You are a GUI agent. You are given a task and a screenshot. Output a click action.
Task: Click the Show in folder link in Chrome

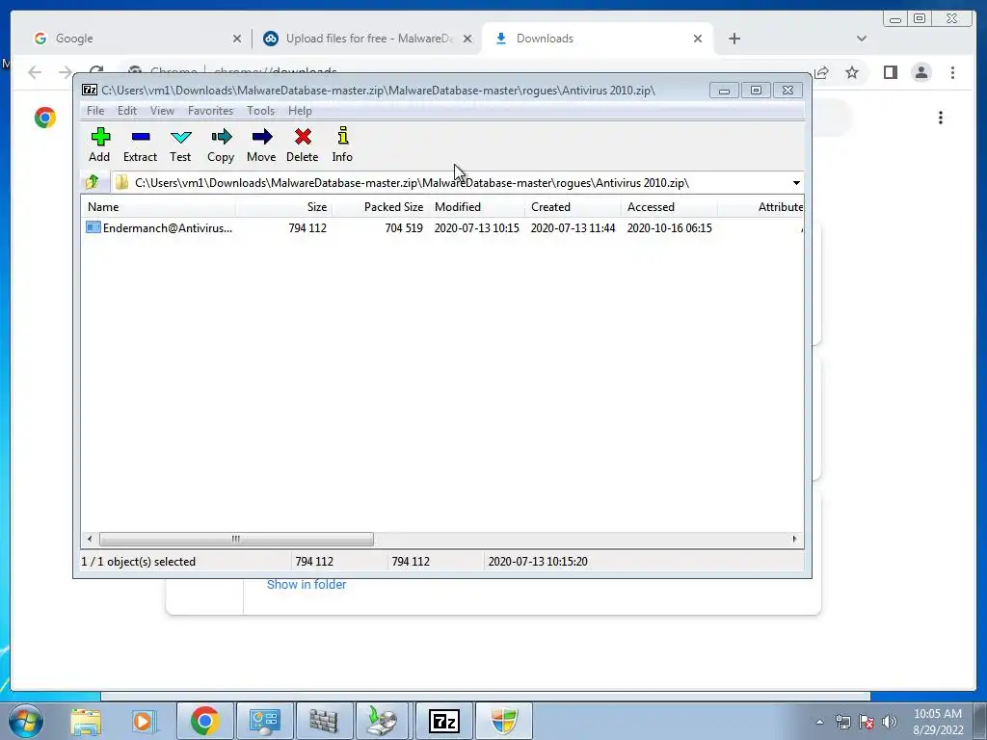(x=307, y=585)
